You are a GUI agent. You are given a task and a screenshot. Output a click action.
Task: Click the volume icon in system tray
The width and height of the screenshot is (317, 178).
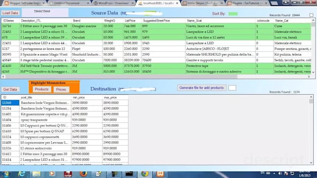click(280, 173)
